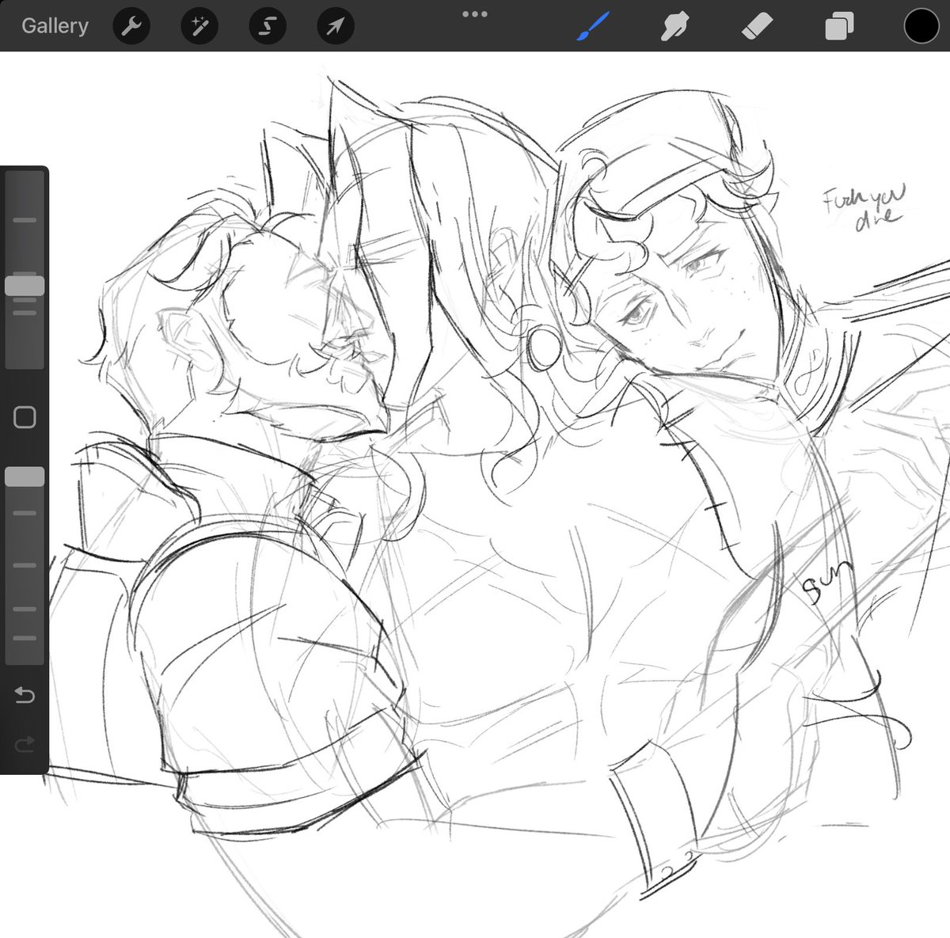Select the Brush tool
This screenshot has height=938, width=950.
pos(592,27)
